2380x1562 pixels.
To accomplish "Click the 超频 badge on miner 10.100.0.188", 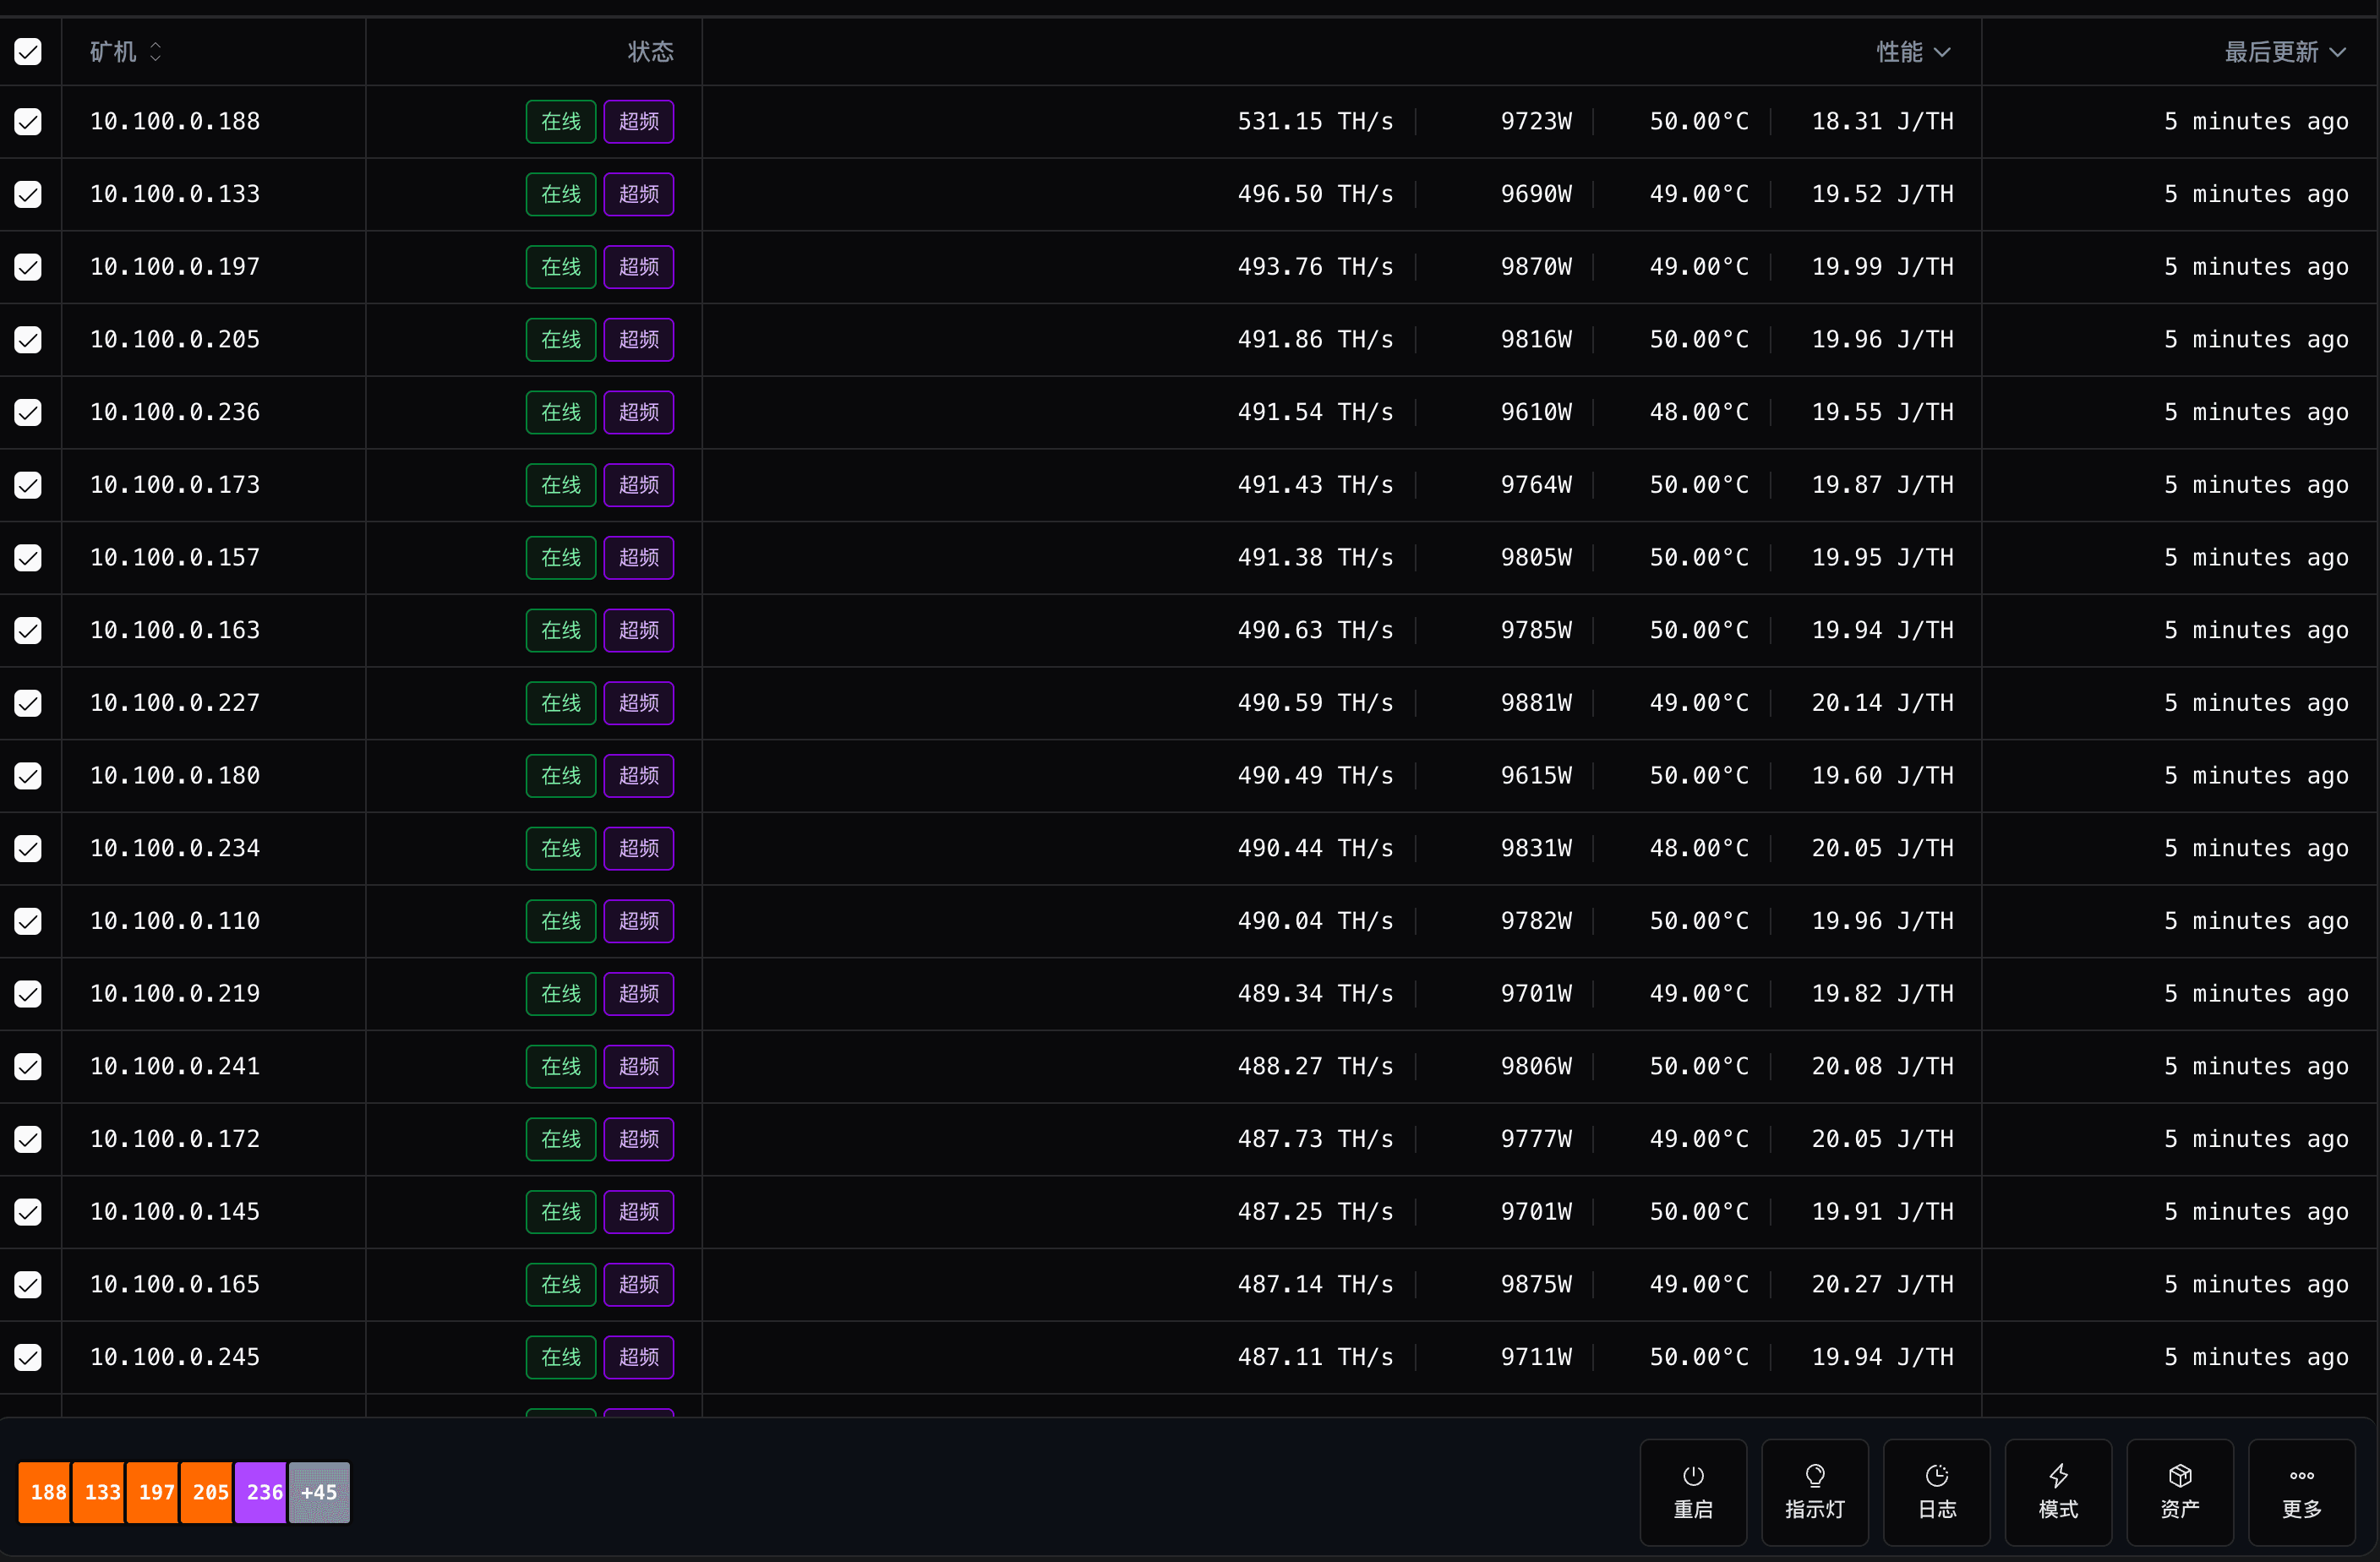I will point(639,121).
